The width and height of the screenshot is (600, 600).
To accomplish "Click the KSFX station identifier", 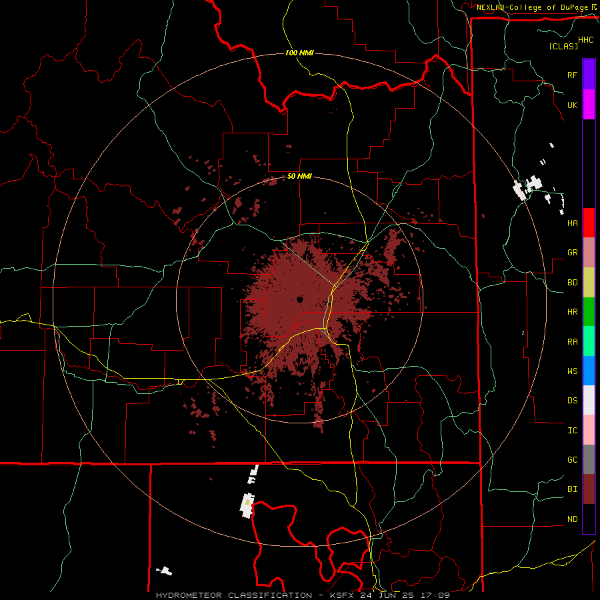I will (x=342, y=595).
